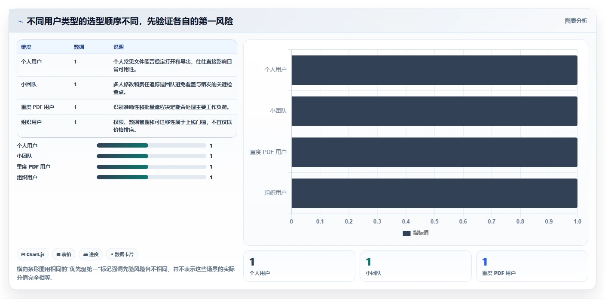This screenshot has width=605, height=299.
Task: Click the 1.0 x-axis tick label
Action: click(x=577, y=221)
